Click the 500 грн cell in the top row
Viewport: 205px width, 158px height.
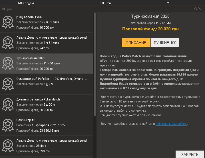(x=106, y=3)
